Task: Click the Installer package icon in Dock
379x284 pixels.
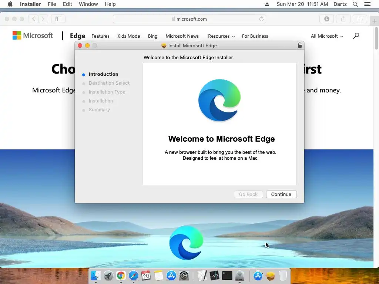Action: (271, 275)
